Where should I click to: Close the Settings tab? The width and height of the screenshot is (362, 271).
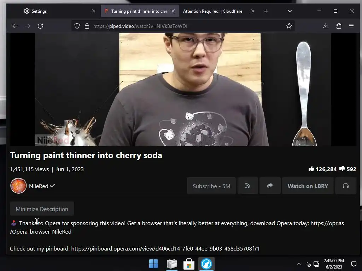point(93,11)
